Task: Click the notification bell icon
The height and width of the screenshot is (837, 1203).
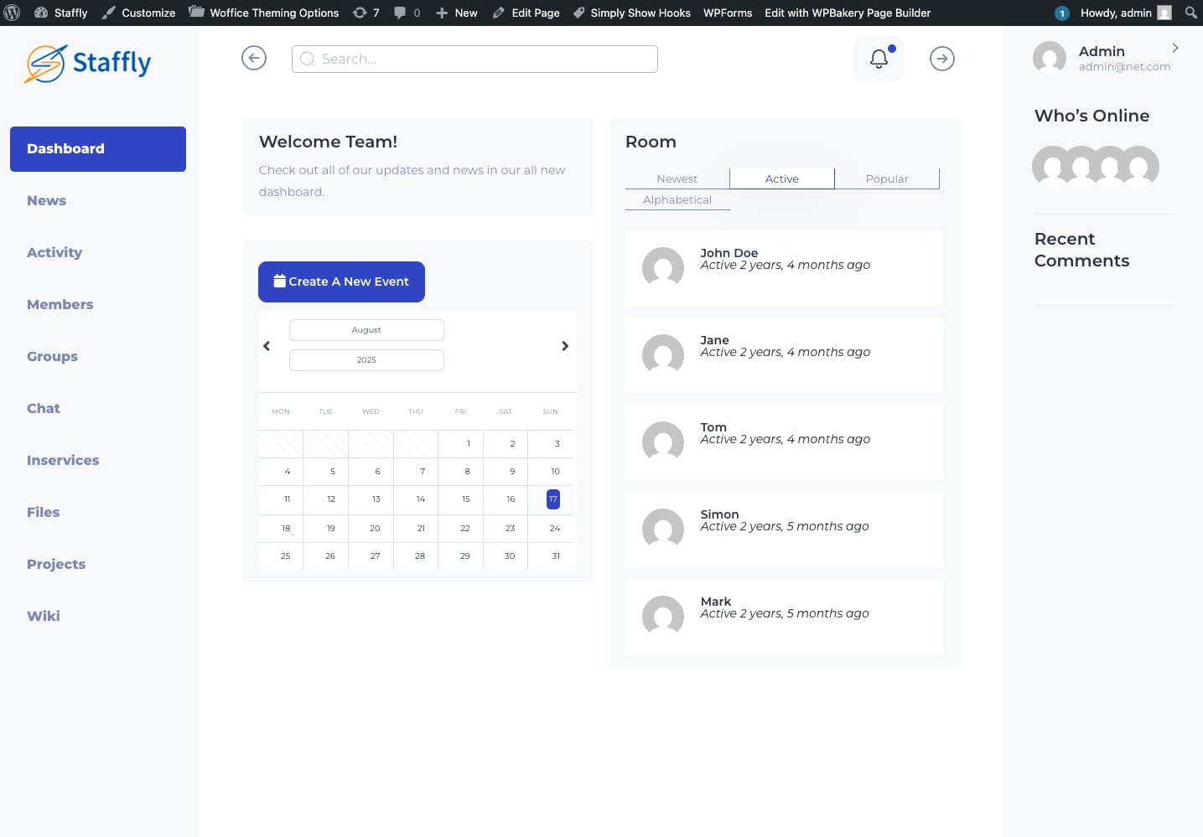Action: 879,59
